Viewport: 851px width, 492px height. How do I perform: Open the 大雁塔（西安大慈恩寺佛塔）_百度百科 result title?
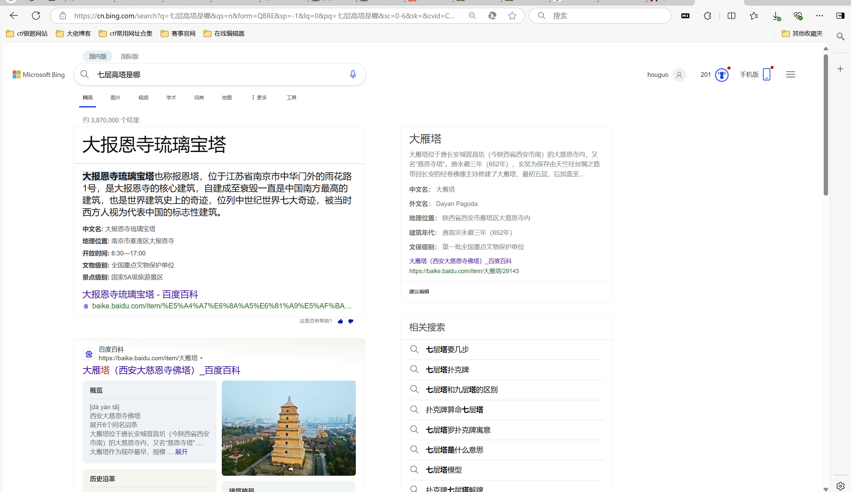(x=161, y=370)
